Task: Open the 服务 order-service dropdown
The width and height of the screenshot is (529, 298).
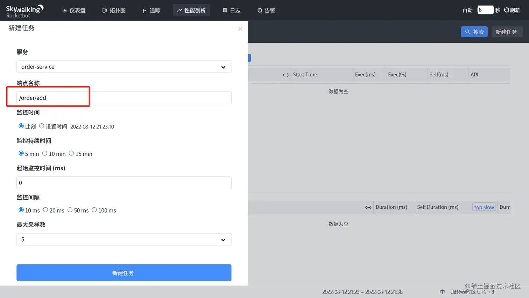Action: 124,67
